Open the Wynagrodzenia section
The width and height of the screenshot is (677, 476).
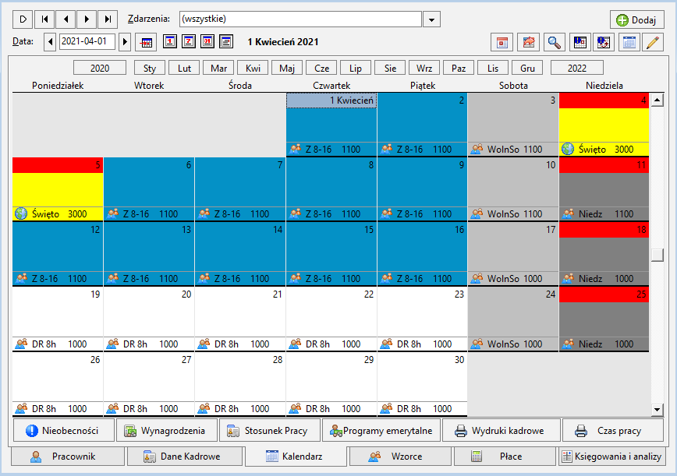click(x=167, y=431)
